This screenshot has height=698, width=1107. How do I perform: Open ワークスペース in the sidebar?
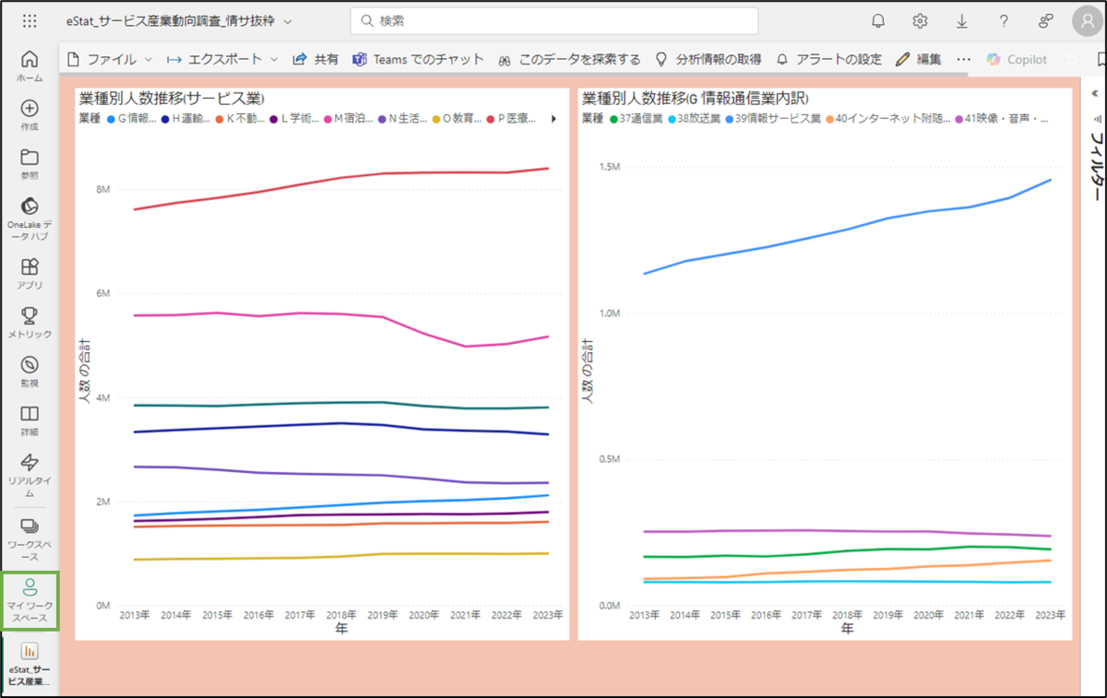30,540
